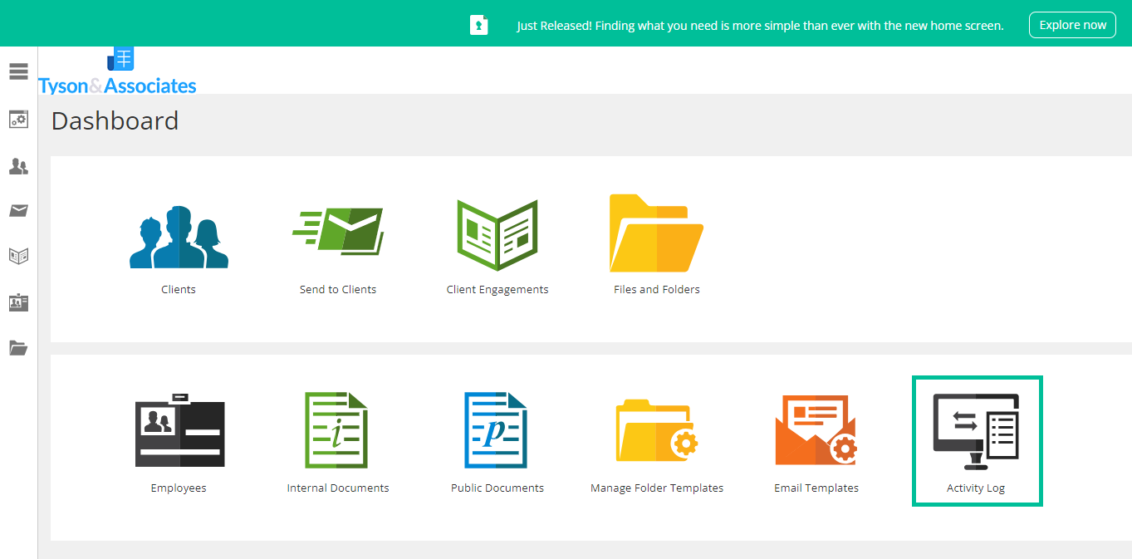Click the Manage Folder Templates label
This screenshot has height=559, width=1132.
657,488
